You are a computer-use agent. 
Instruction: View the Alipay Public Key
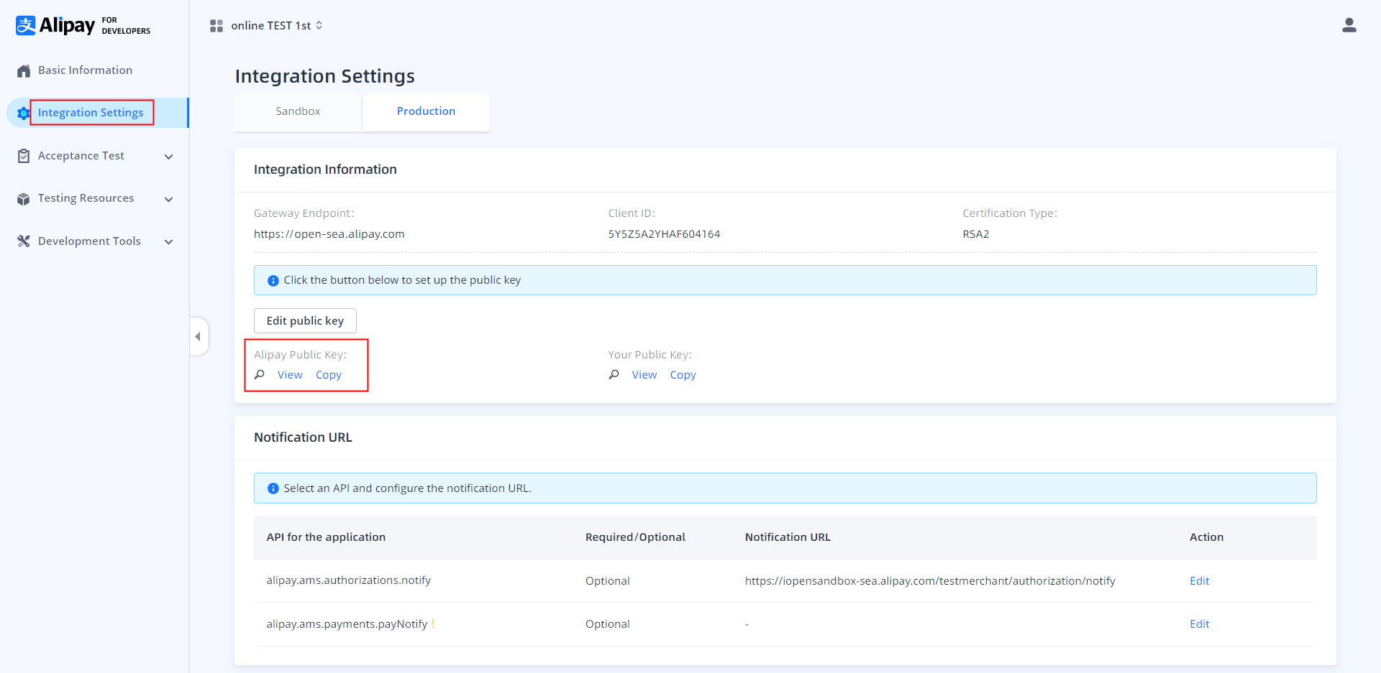click(290, 375)
